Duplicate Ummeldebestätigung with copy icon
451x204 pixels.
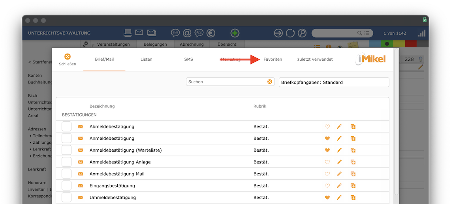point(353,197)
